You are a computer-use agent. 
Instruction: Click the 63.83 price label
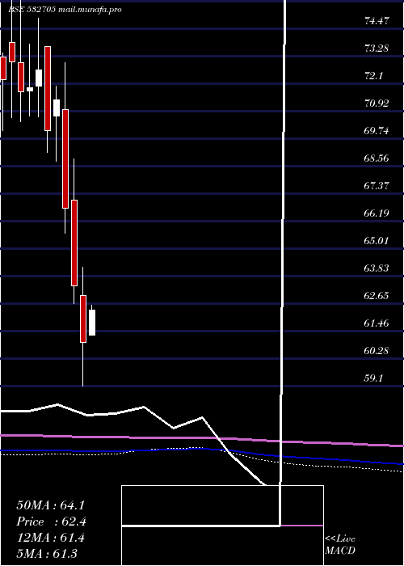click(377, 268)
